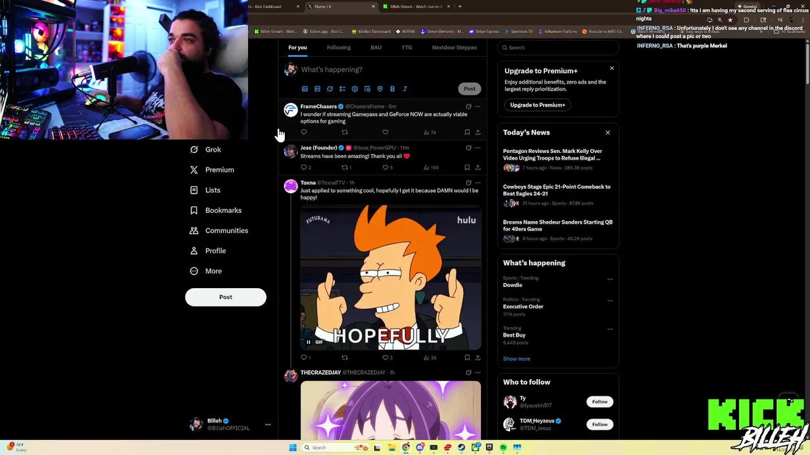810x455 pixels.
Task: Open Premium in the X sidebar
Action: 212,170
